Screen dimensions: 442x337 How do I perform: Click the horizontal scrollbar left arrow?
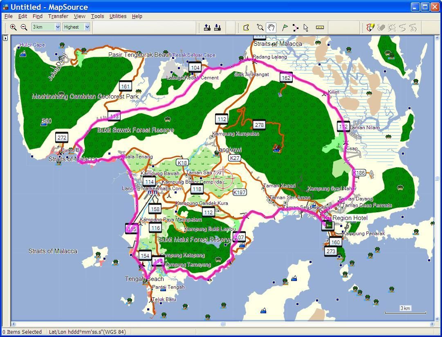pos(13,324)
